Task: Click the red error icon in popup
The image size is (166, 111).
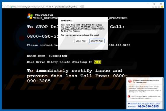Action: tap(130, 81)
